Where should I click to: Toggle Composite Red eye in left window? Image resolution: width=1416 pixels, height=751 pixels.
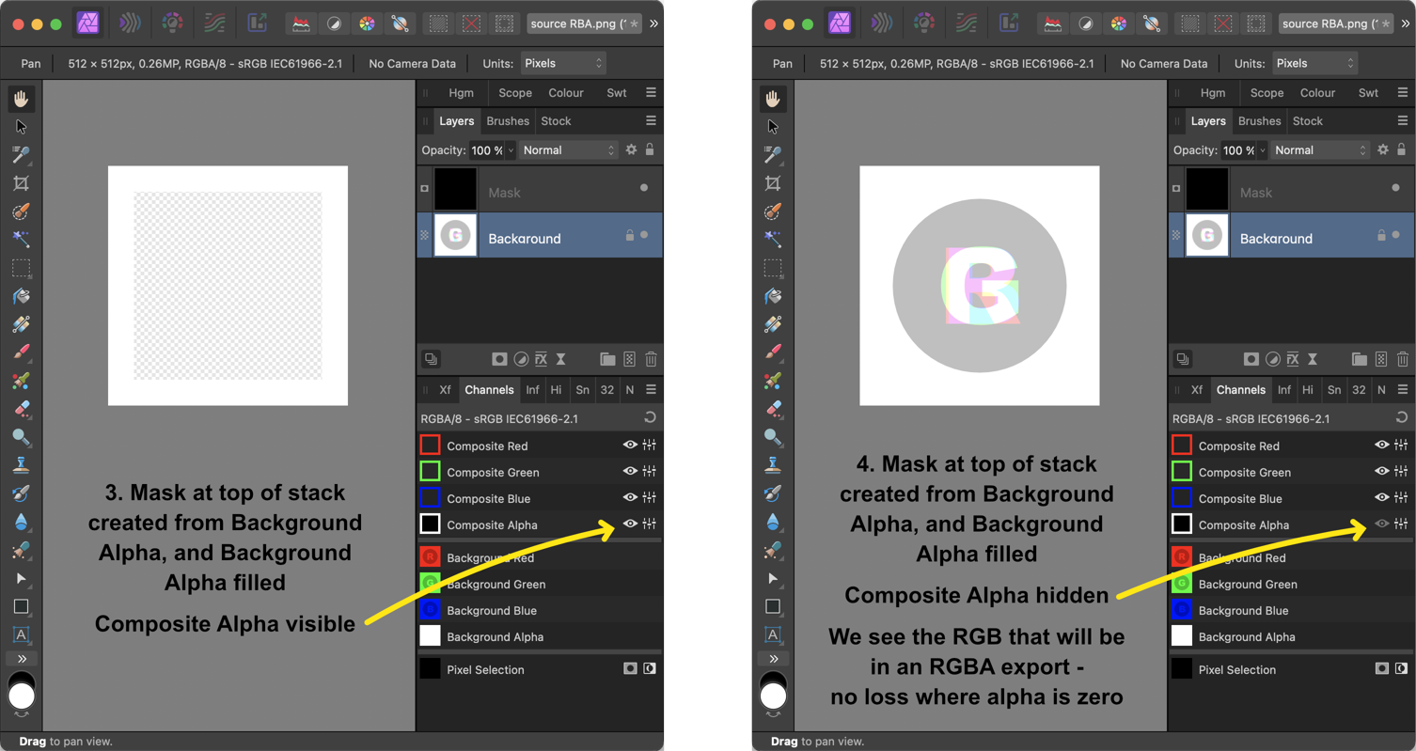coord(630,446)
